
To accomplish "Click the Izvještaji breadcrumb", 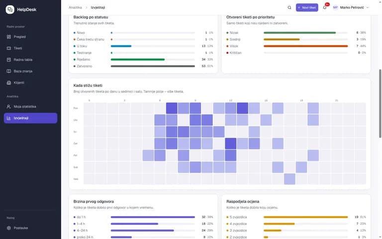I will 98,7.
